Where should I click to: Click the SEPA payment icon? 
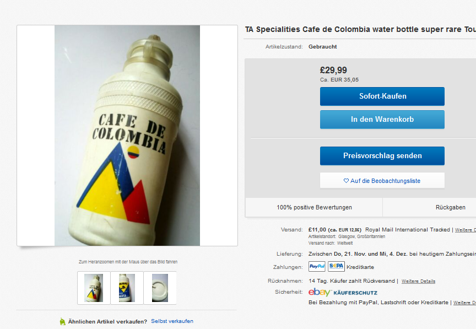coord(336,266)
